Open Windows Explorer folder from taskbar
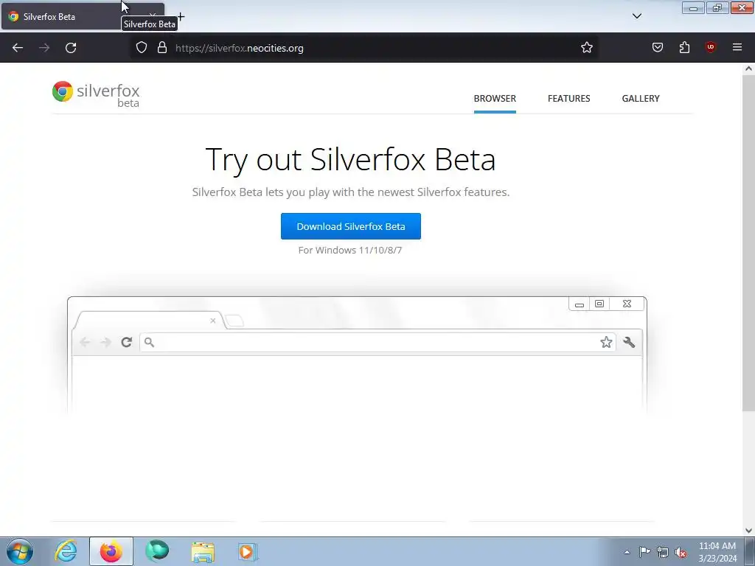 point(203,551)
